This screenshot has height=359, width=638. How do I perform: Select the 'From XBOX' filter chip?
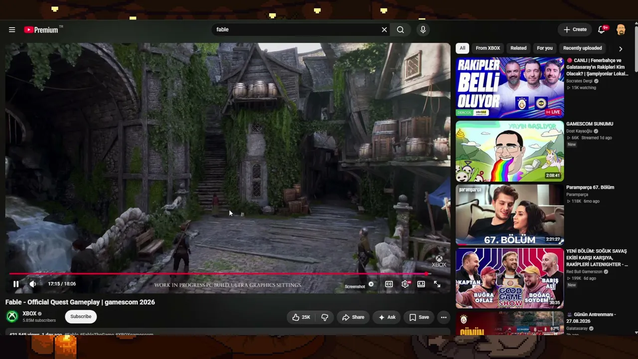click(488, 48)
